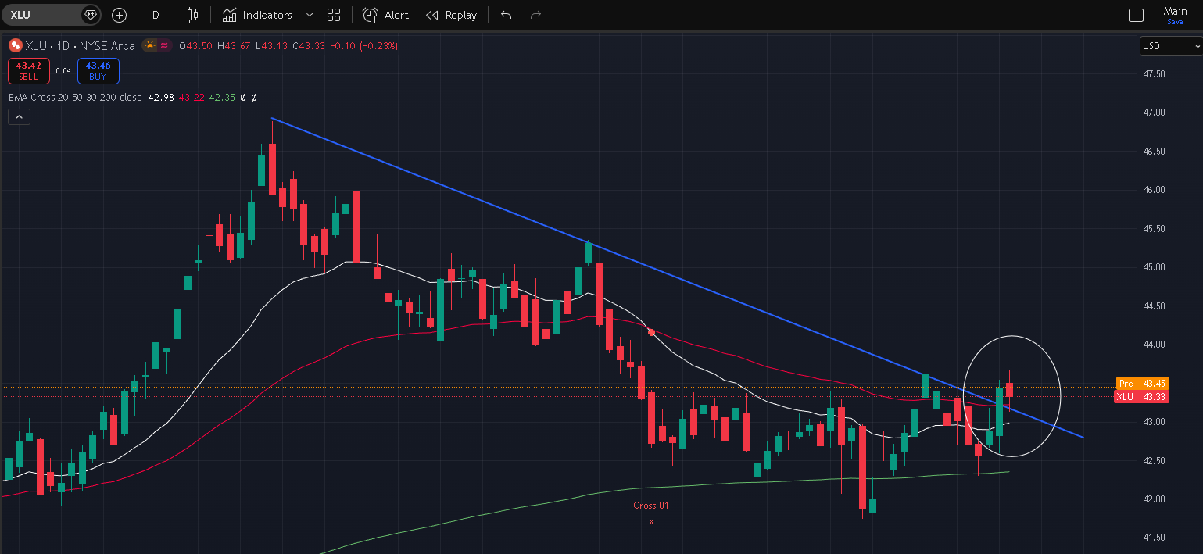This screenshot has width=1203, height=554.
Task: Open the layout setup square icon
Action: click(1136, 15)
